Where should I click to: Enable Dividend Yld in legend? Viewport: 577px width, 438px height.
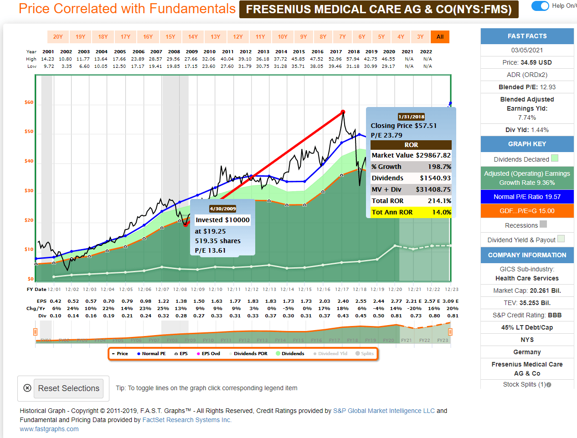click(x=330, y=354)
